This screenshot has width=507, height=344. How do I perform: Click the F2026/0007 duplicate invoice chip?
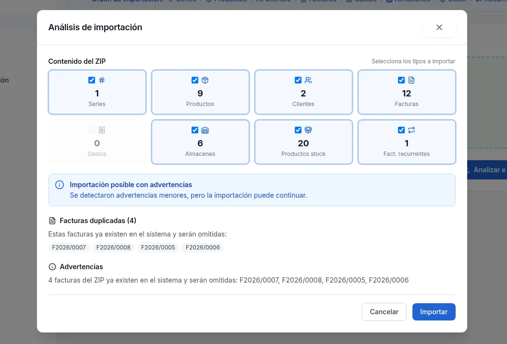(x=69, y=248)
